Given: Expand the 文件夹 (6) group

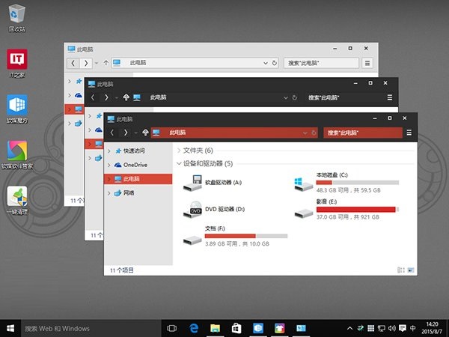Looking at the screenshot, I should [x=179, y=151].
